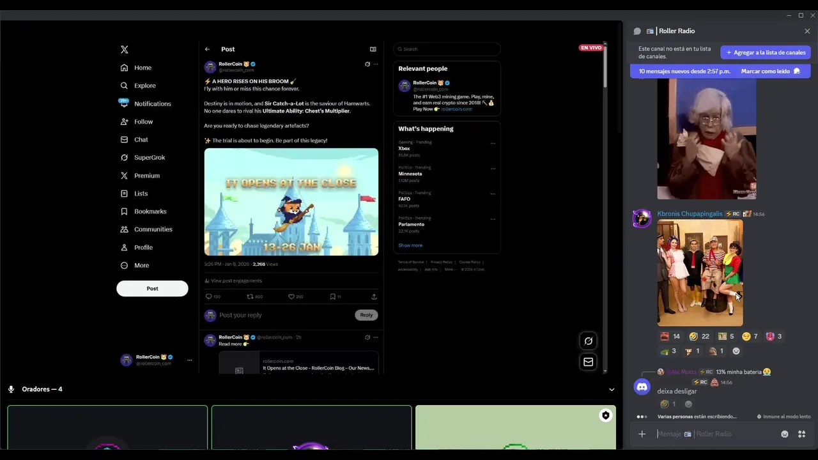
Task: Open the floating Grok button
Action: (589, 341)
